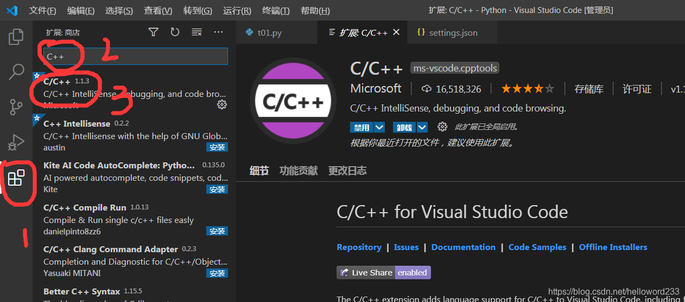
Task: Open the 编辑(E) menu
Action: pyautogui.click(x=81, y=11)
